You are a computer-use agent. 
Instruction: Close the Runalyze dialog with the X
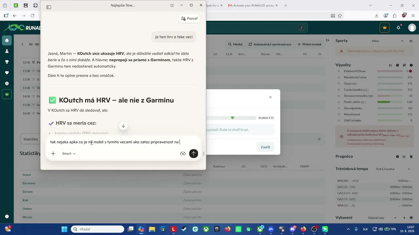pos(270,97)
